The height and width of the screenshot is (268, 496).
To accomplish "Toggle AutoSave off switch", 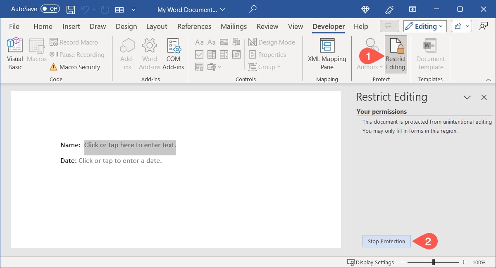I will pos(50,9).
